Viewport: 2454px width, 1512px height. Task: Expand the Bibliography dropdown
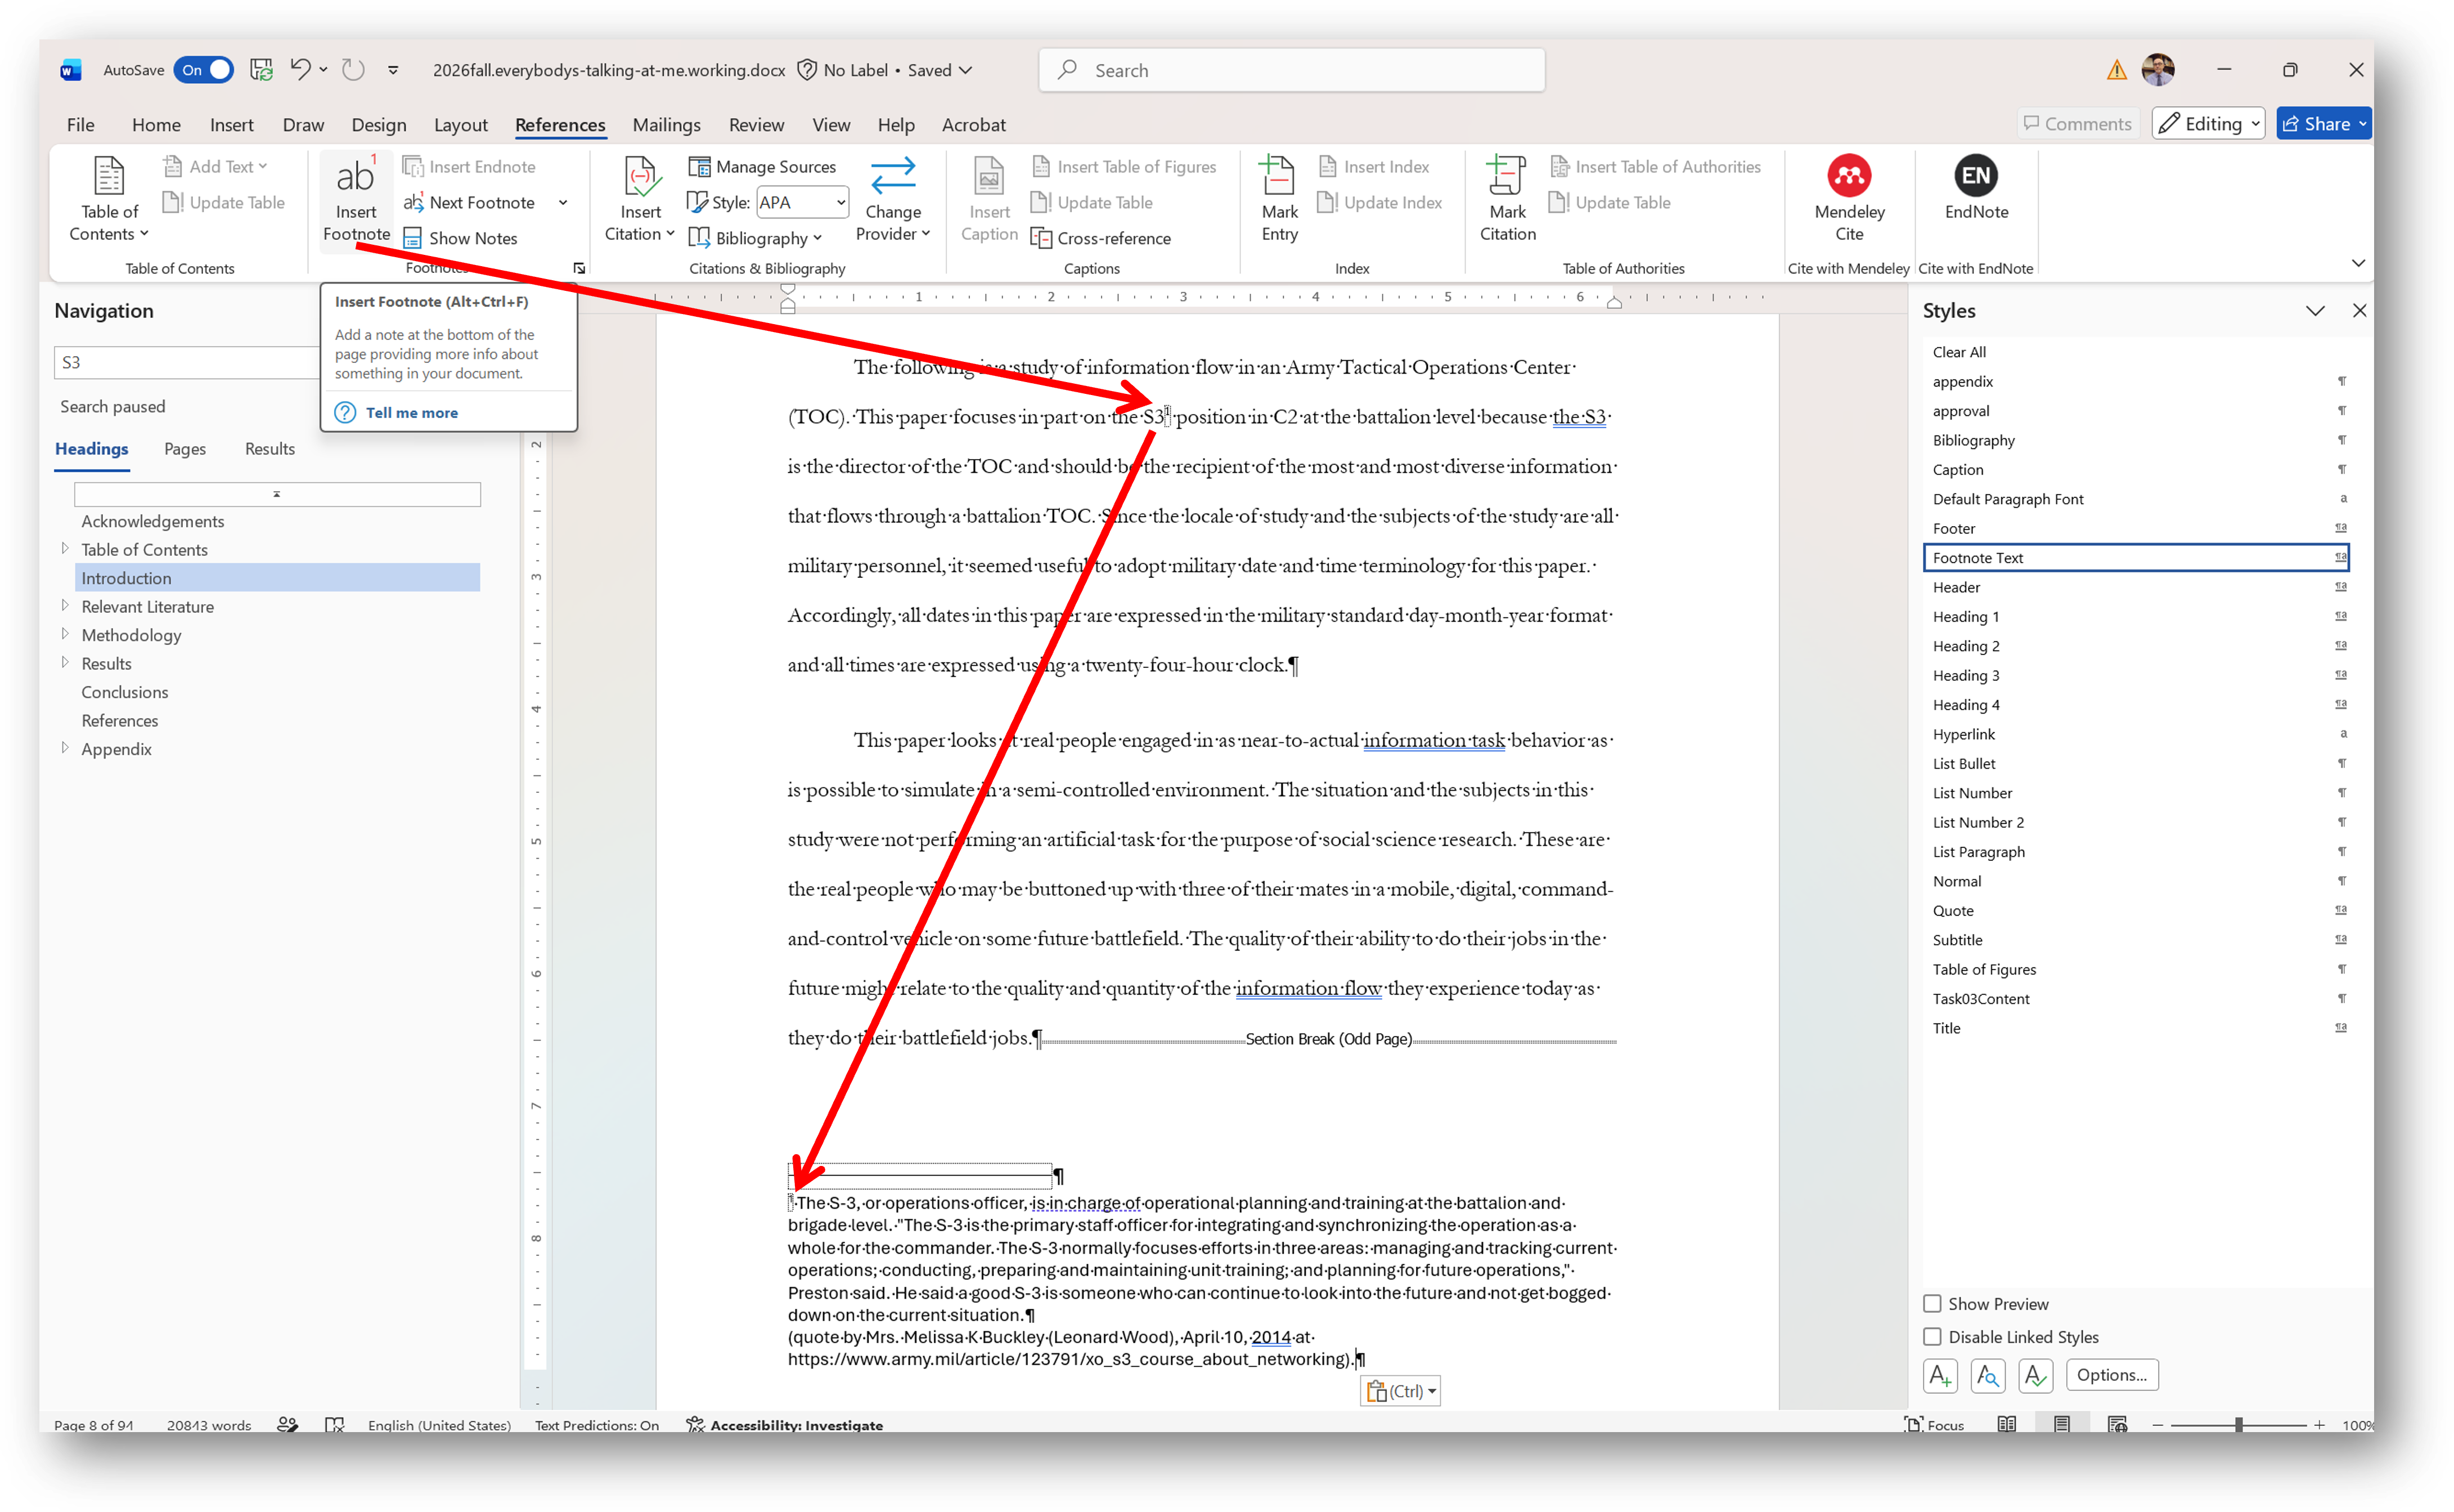click(756, 238)
